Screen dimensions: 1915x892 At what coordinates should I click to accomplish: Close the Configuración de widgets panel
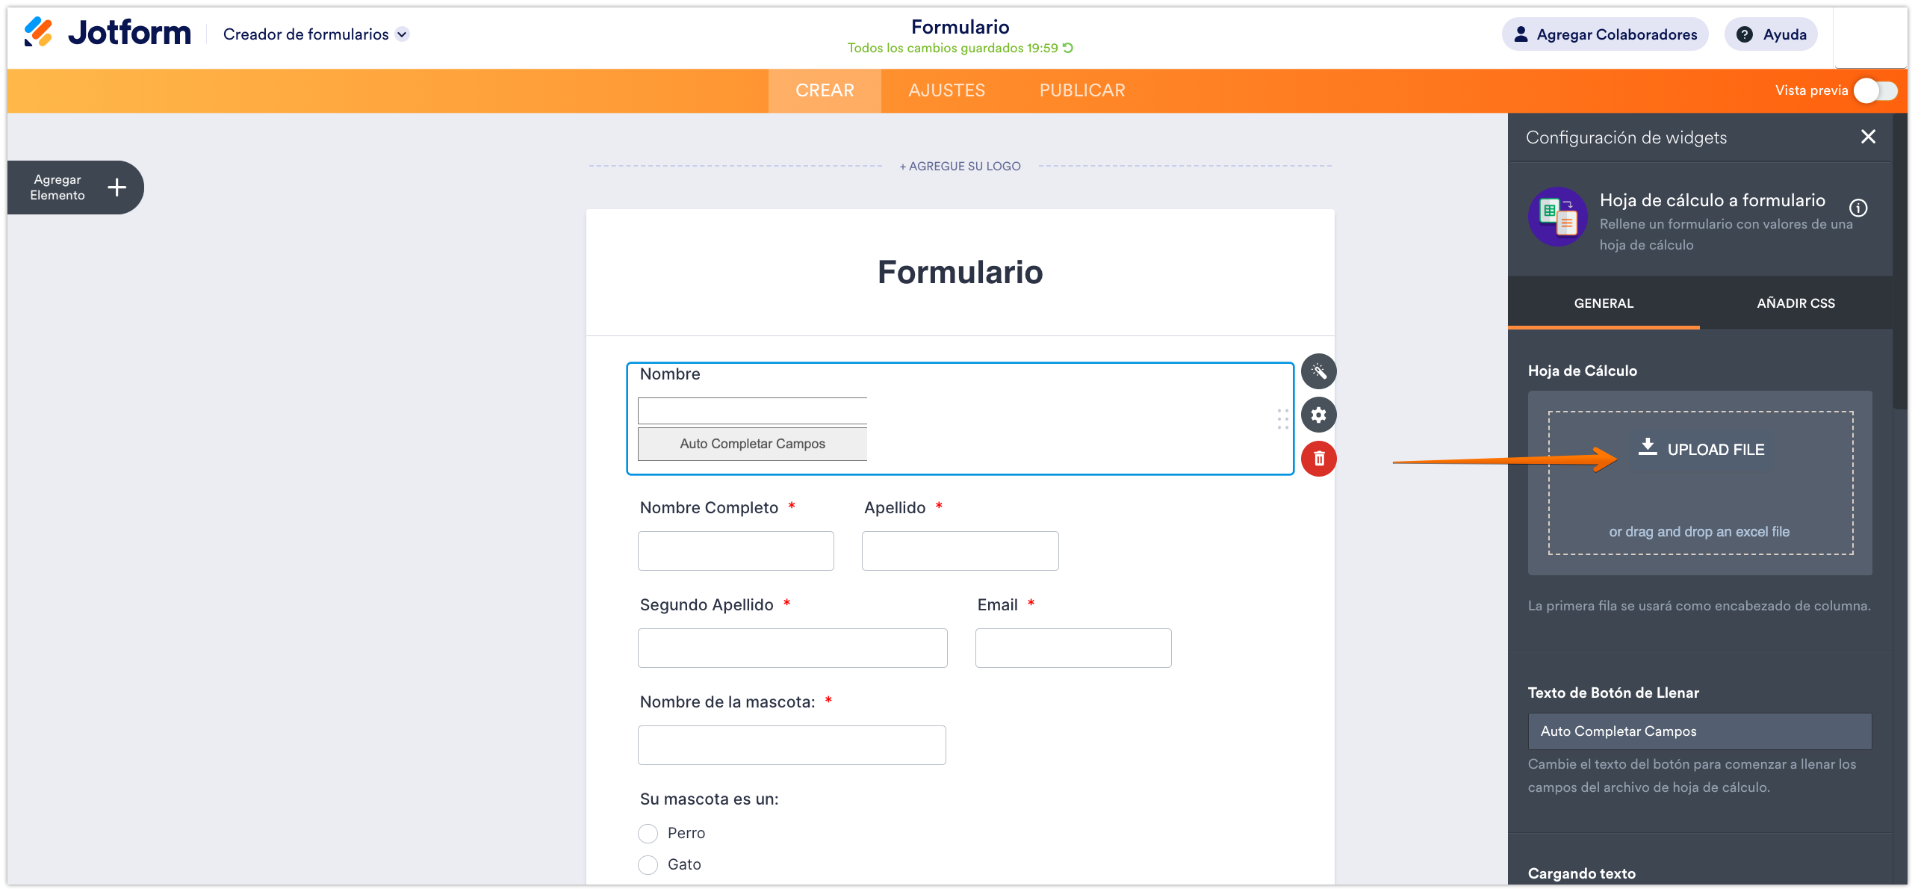click(x=1868, y=137)
